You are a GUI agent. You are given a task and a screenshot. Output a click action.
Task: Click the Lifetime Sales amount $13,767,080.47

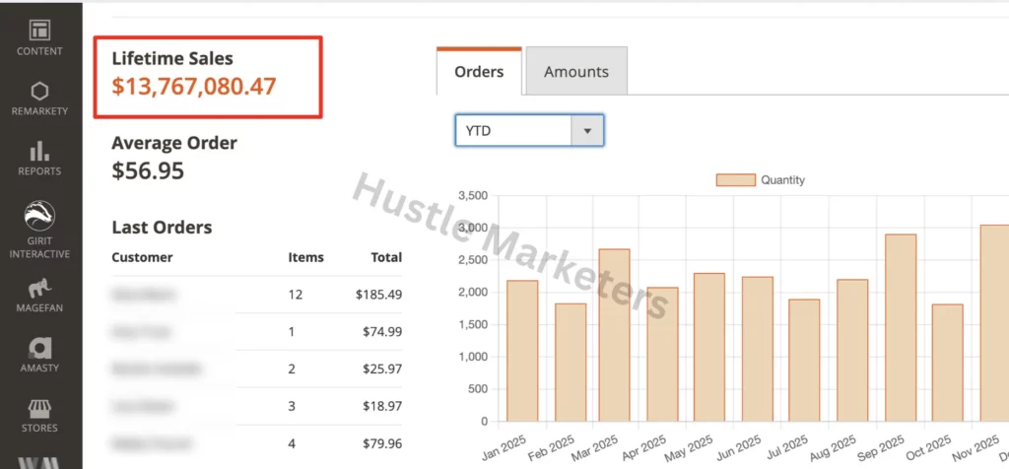point(194,86)
